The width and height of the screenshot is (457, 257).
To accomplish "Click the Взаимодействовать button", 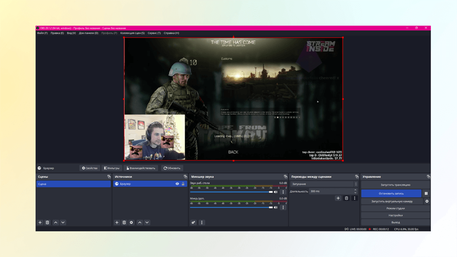I will click(x=141, y=168).
